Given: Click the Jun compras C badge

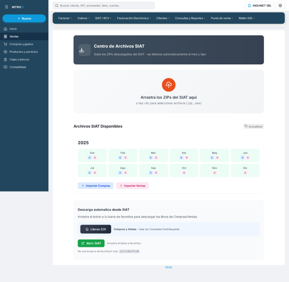Looking at the screenshot, I should (x=243, y=158).
